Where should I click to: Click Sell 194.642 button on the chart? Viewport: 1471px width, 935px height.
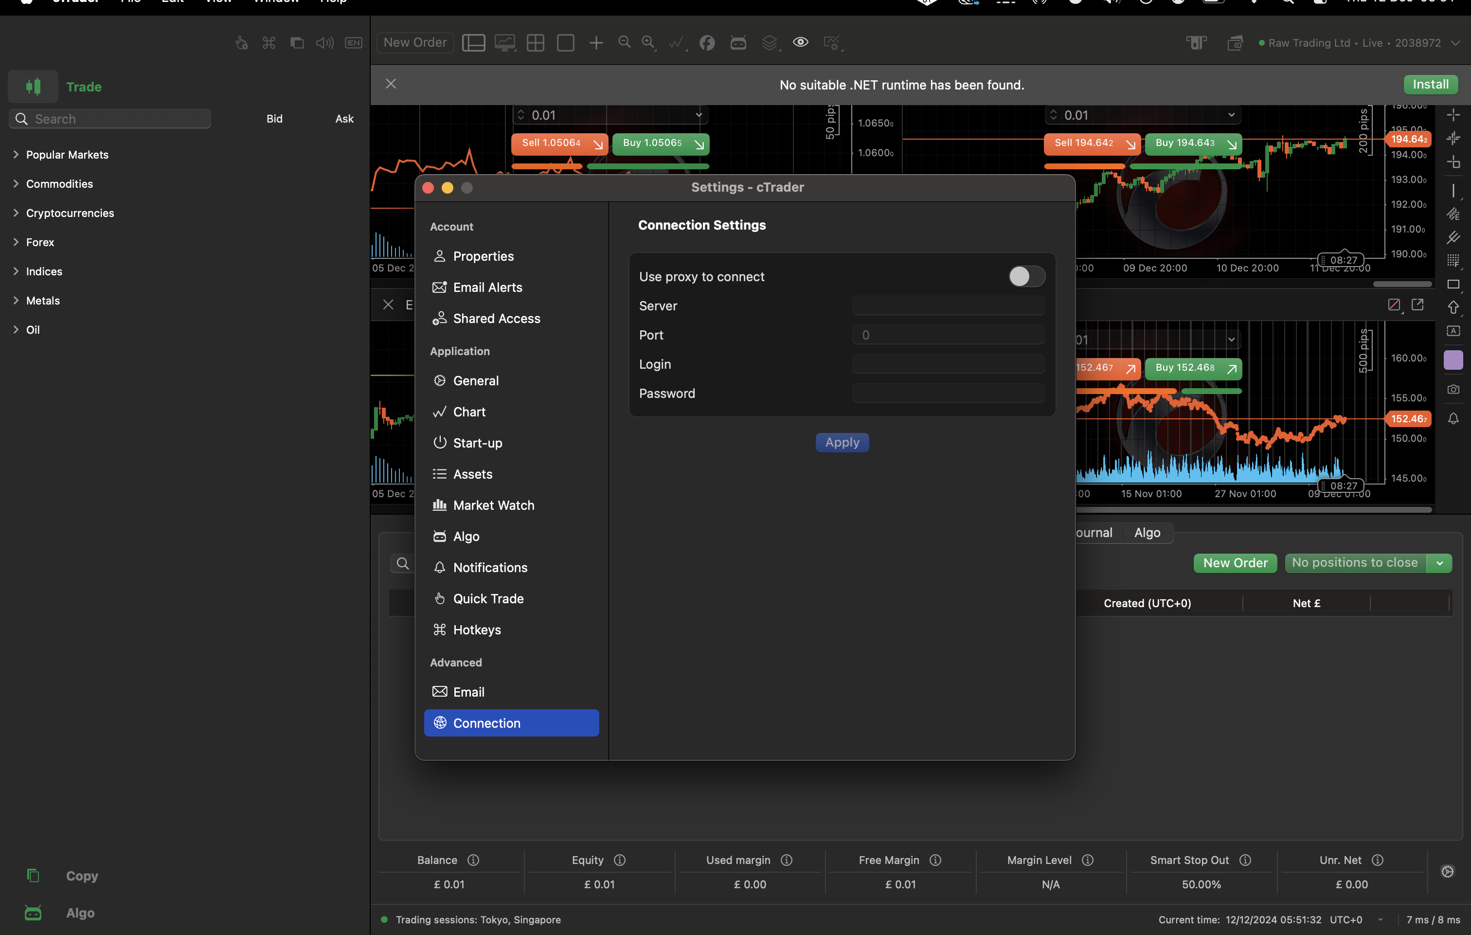1092,143
